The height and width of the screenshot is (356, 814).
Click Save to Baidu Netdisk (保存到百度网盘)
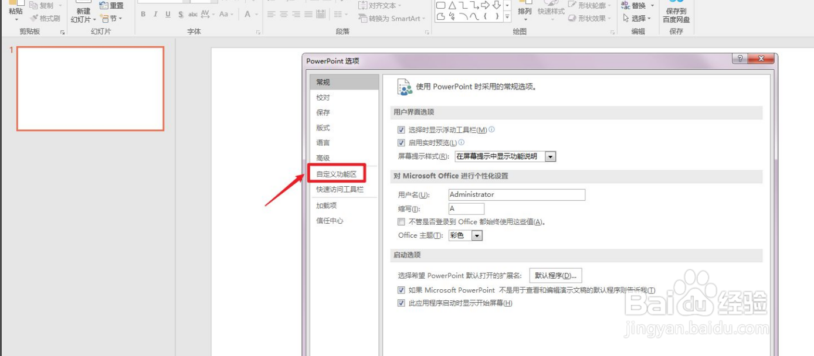click(x=676, y=12)
